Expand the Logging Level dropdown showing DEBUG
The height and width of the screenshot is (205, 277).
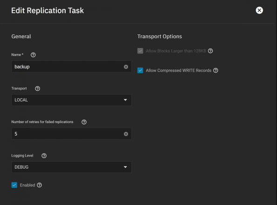coord(71,167)
